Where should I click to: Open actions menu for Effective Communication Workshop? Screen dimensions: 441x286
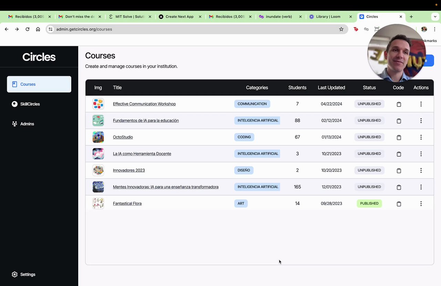pyautogui.click(x=421, y=104)
